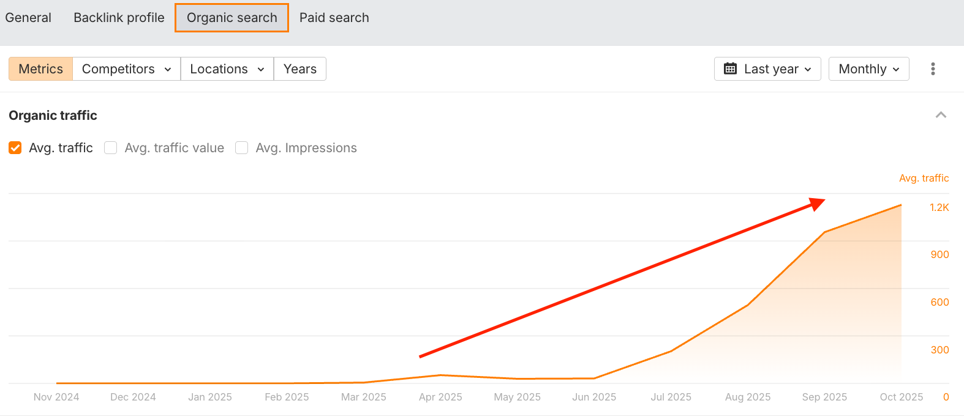
Task: Switch to the General tab
Action: [28, 18]
